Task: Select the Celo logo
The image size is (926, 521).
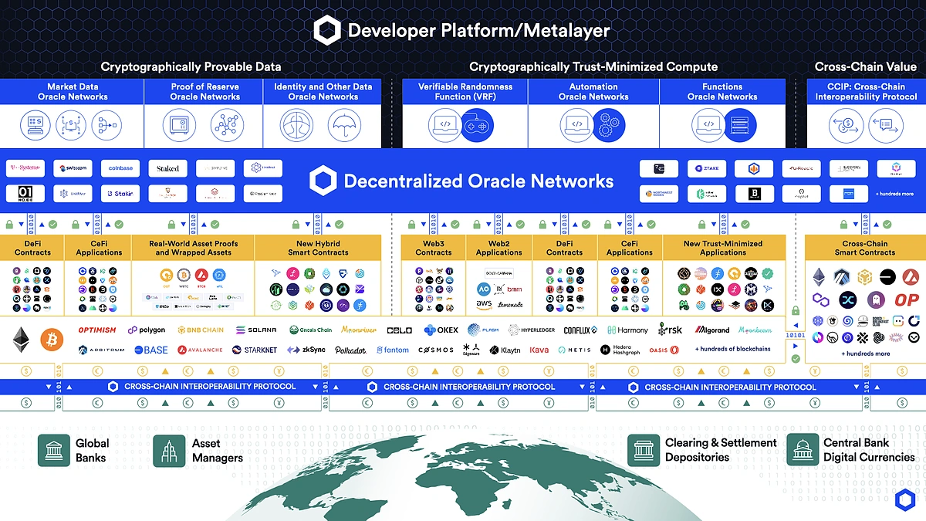Action: pos(399,330)
